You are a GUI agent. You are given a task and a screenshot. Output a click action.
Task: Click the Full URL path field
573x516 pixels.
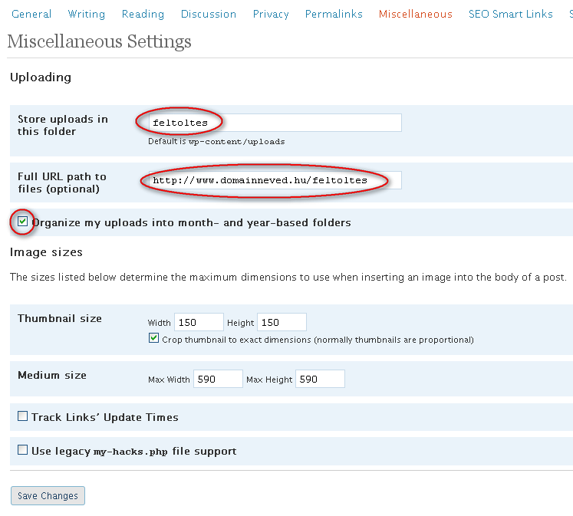[x=274, y=180]
